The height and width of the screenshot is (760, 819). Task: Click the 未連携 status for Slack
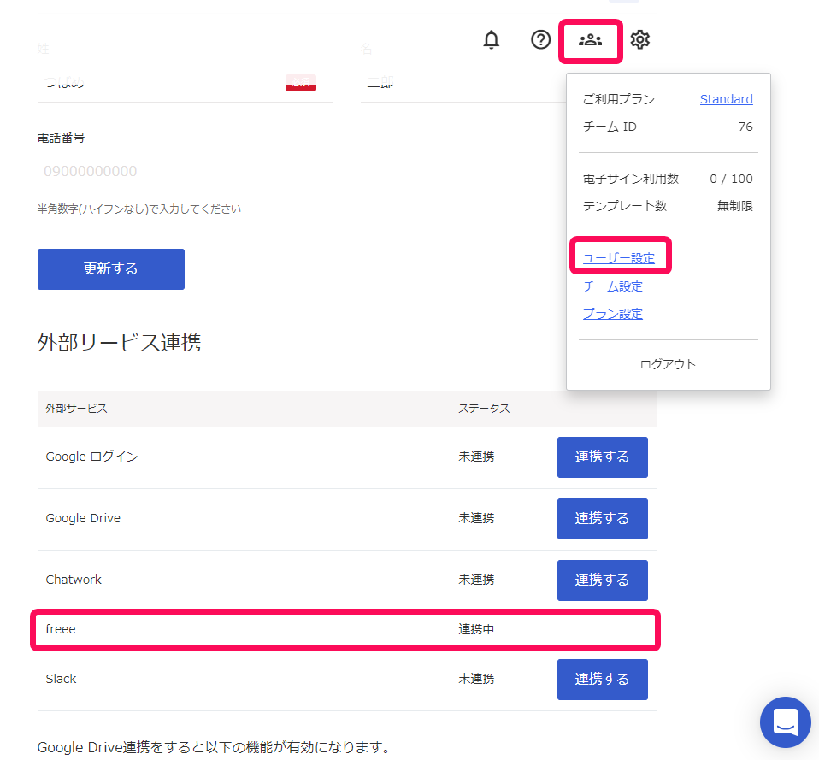(476, 679)
